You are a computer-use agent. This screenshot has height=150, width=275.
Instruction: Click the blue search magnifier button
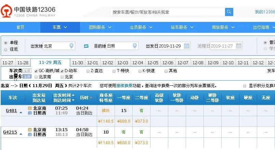(x=229, y=12)
